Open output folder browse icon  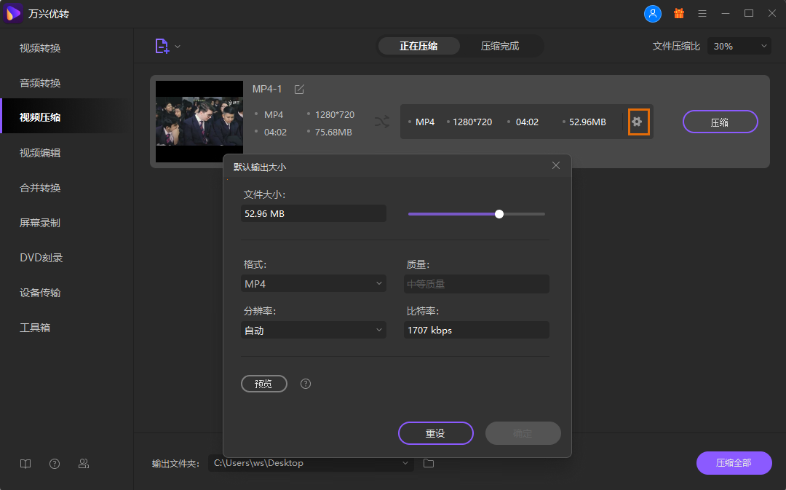coord(429,463)
